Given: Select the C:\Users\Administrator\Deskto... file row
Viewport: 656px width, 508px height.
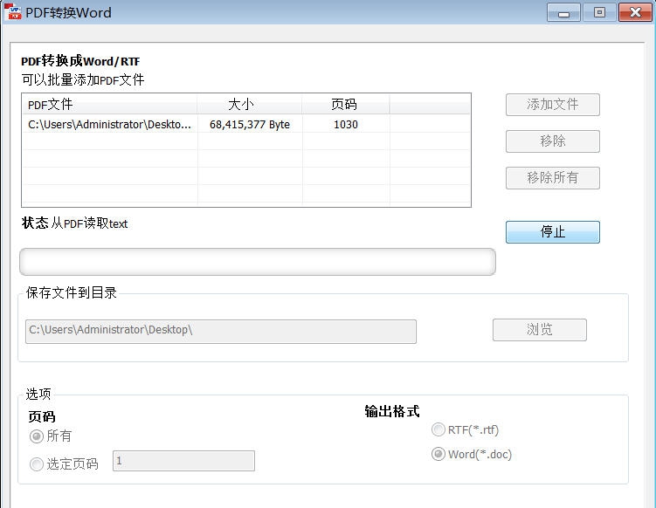Looking at the screenshot, I should [x=246, y=124].
